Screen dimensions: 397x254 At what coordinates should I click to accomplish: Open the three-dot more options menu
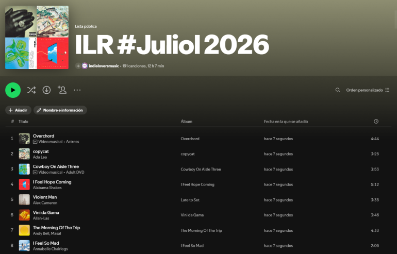pyautogui.click(x=77, y=90)
